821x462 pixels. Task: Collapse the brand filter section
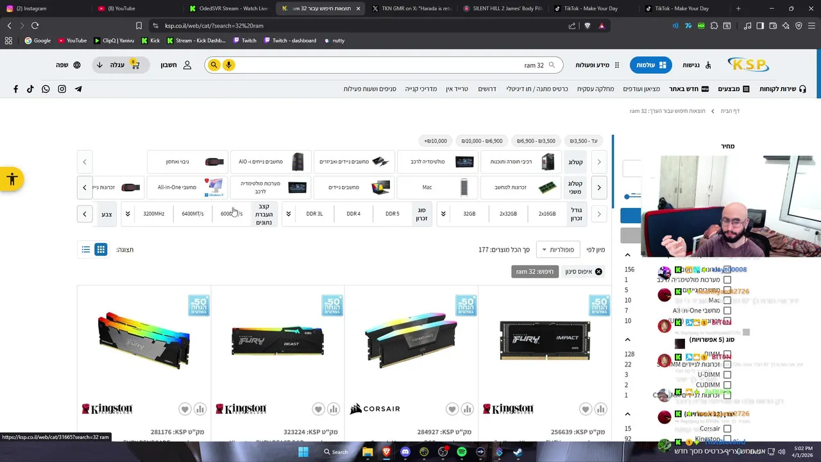(x=627, y=414)
